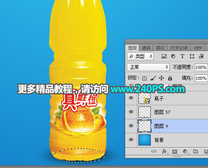Screen dimensions: 208x168
Task: Lock image pixels brush icon
Action: 153,78
